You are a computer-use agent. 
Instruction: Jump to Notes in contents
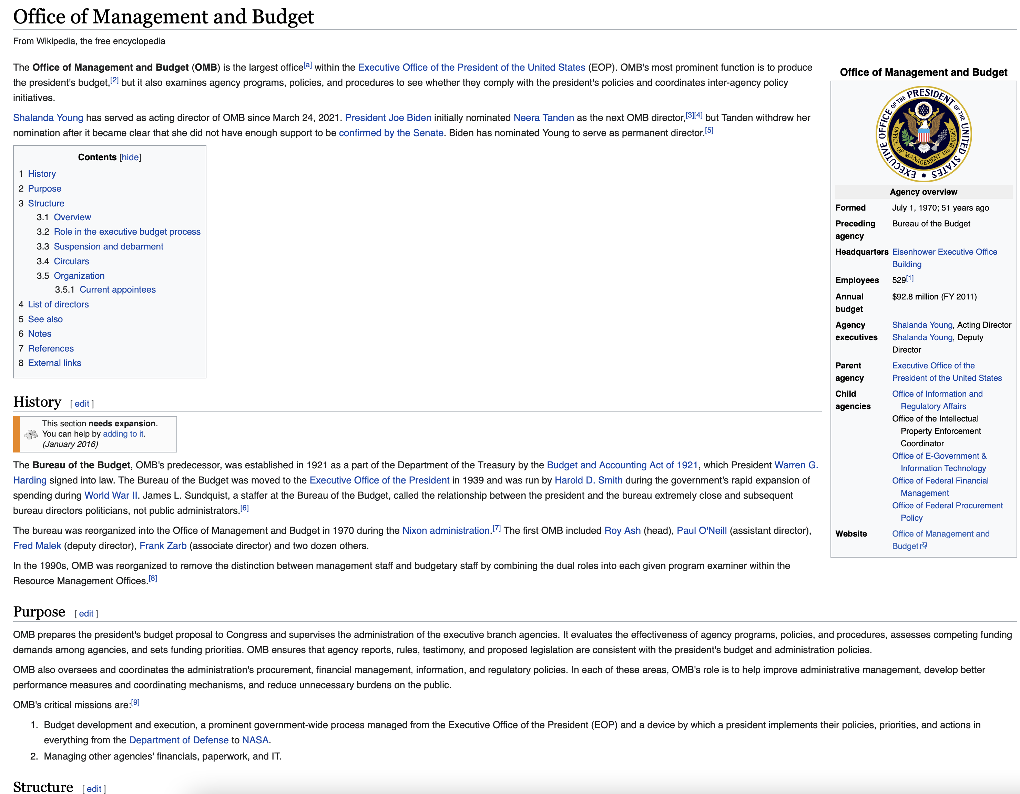40,334
